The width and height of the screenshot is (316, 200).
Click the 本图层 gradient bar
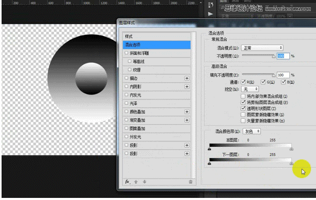(x=250, y=145)
